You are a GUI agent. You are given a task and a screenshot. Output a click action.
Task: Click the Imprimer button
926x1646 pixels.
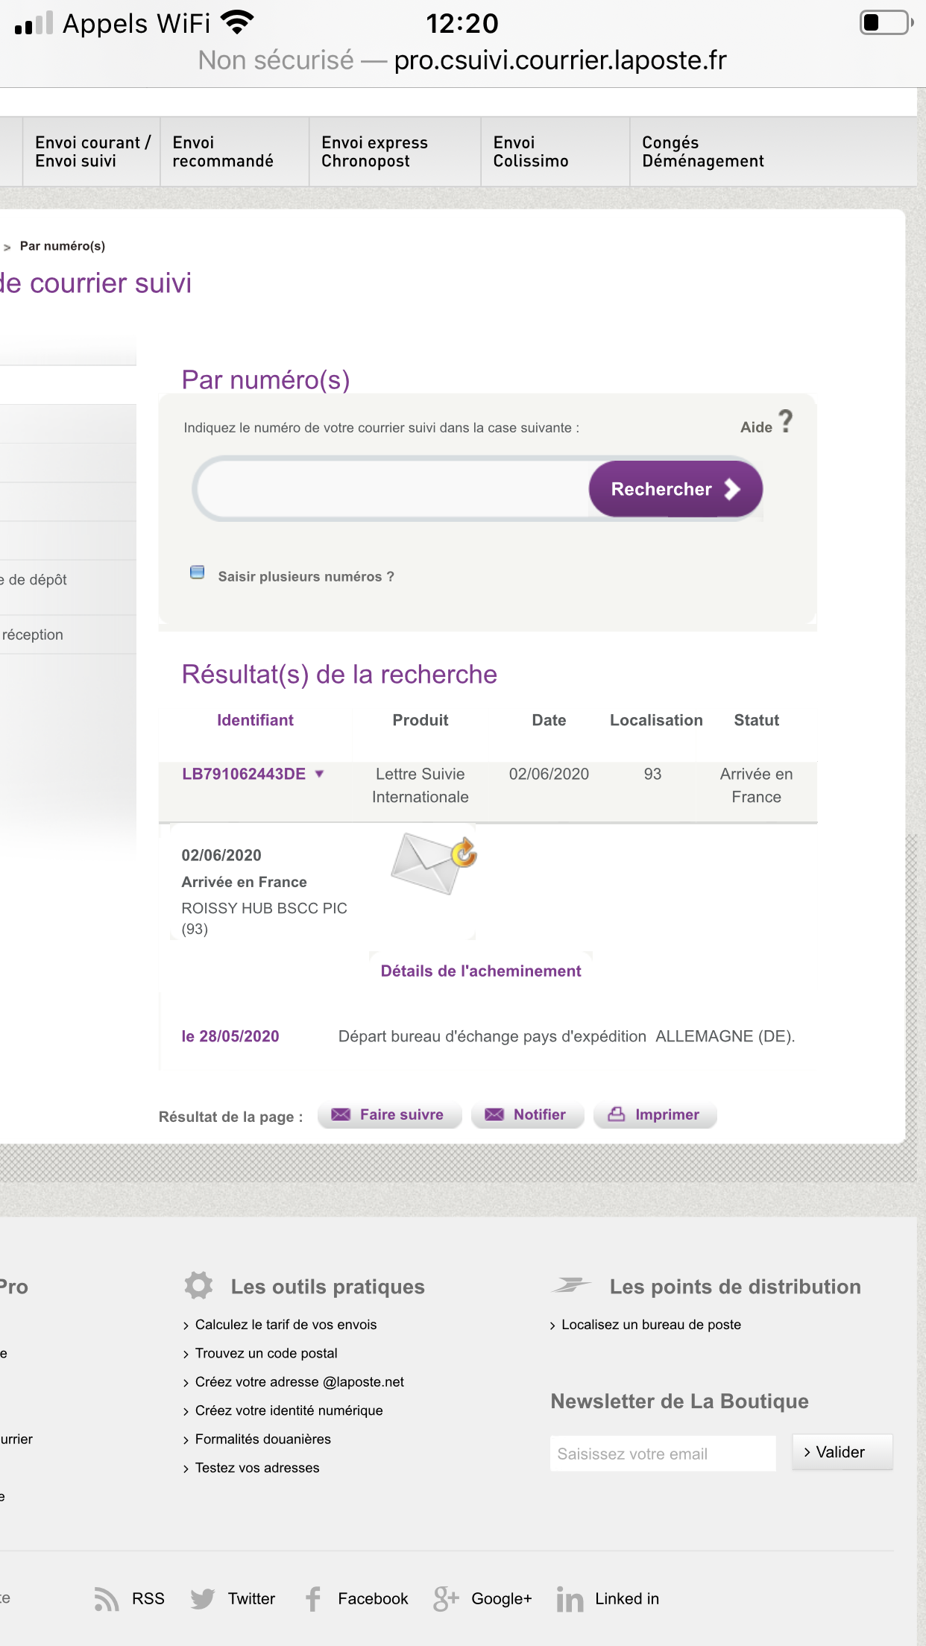point(655,1114)
